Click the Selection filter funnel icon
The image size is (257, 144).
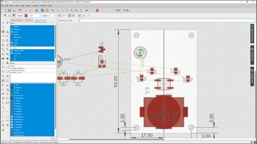14,16
